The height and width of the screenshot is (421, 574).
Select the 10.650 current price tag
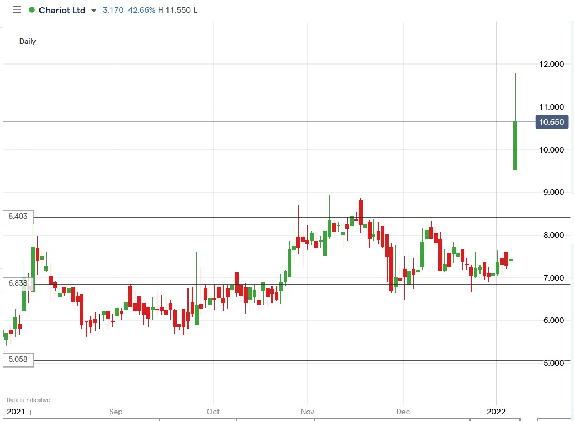pos(552,122)
